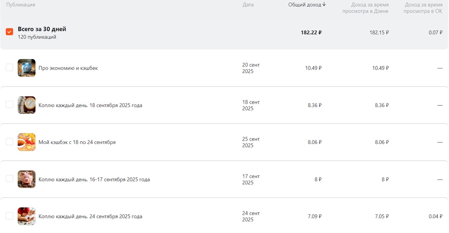Image resolution: width=449 pixels, height=233 pixels.
Task: Click the Публикация column header
Action: [21, 5]
